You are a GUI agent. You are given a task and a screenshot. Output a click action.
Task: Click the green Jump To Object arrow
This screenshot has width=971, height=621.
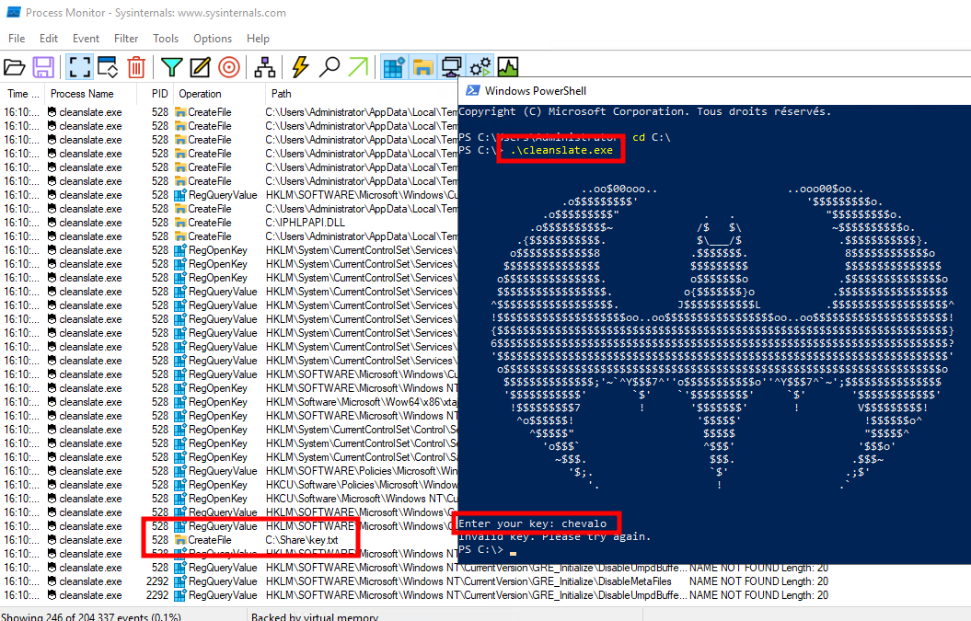[358, 67]
